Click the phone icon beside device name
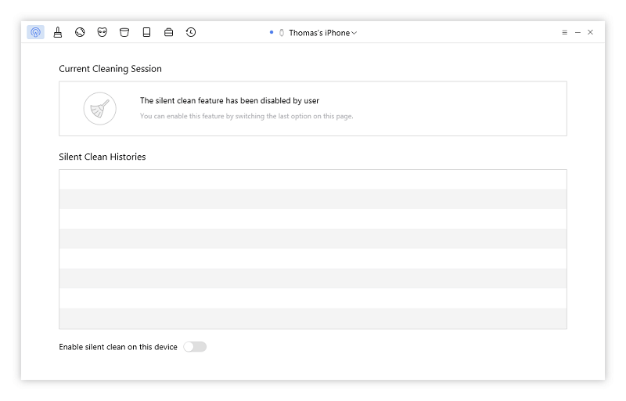626x401 pixels. [x=282, y=33]
